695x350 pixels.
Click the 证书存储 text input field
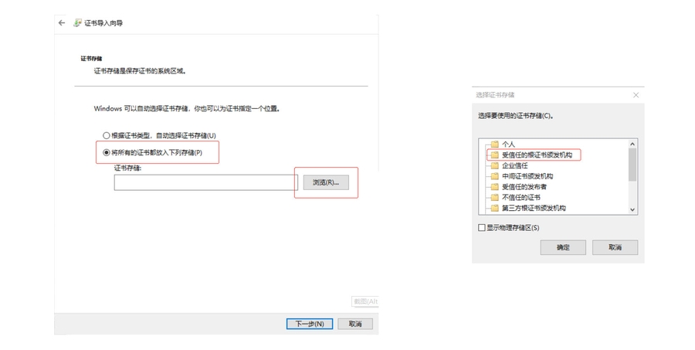(205, 182)
